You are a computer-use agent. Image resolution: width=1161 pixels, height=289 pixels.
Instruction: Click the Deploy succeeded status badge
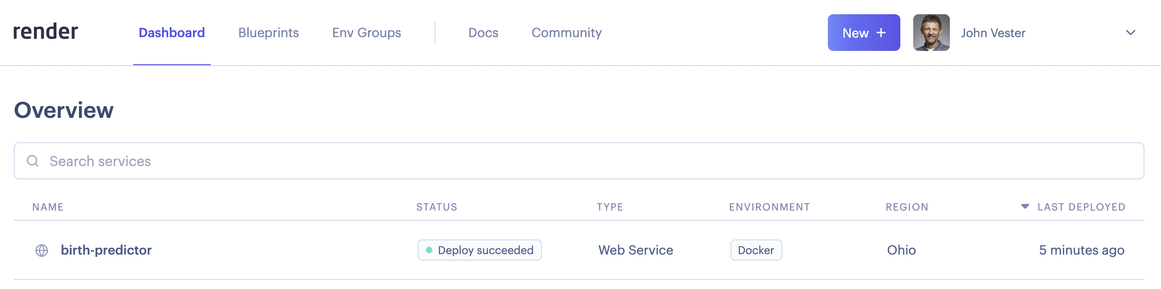[480, 250]
